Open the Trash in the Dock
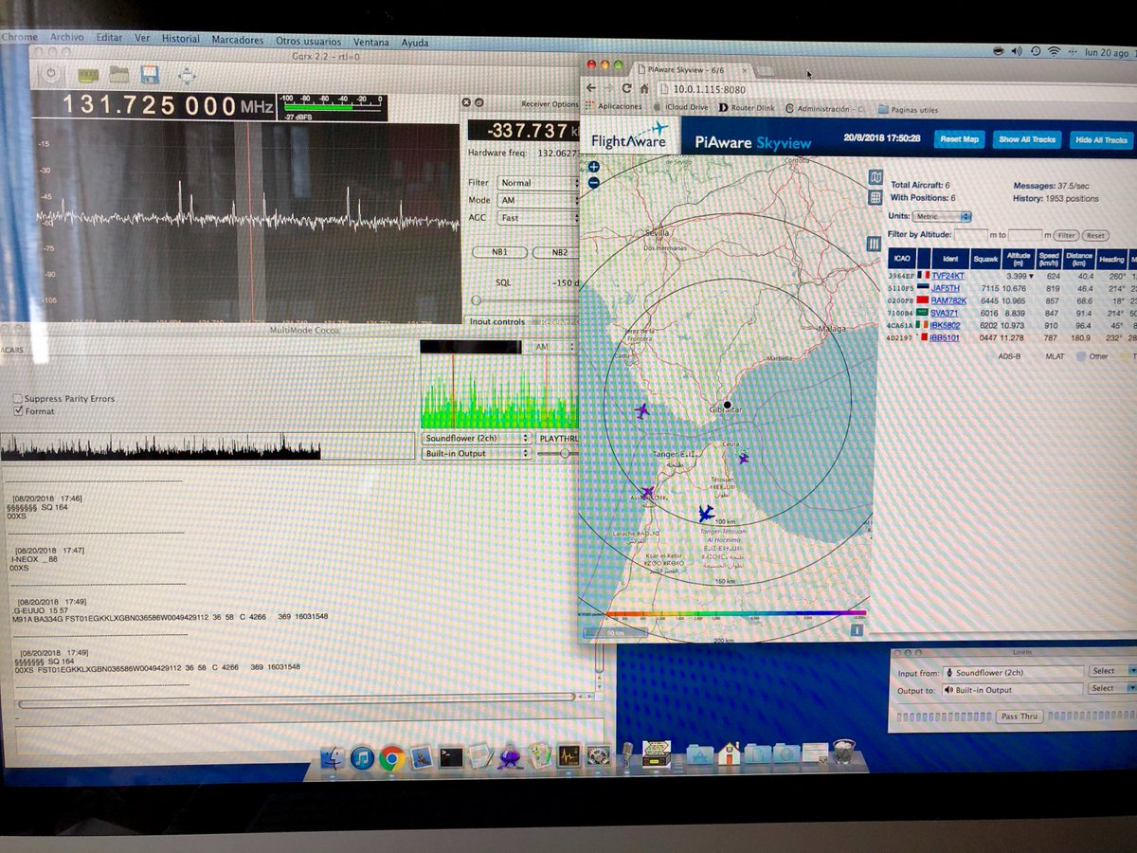1137x853 pixels. coord(844,753)
